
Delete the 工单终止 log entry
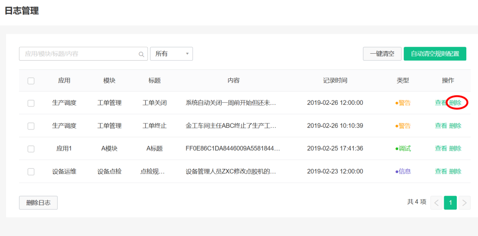point(455,126)
